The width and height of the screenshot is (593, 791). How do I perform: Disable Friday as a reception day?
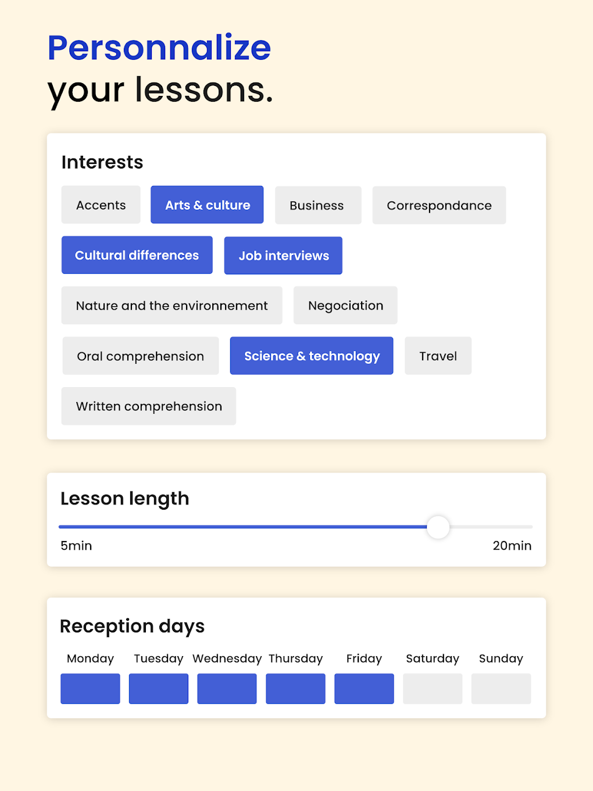tap(364, 688)
